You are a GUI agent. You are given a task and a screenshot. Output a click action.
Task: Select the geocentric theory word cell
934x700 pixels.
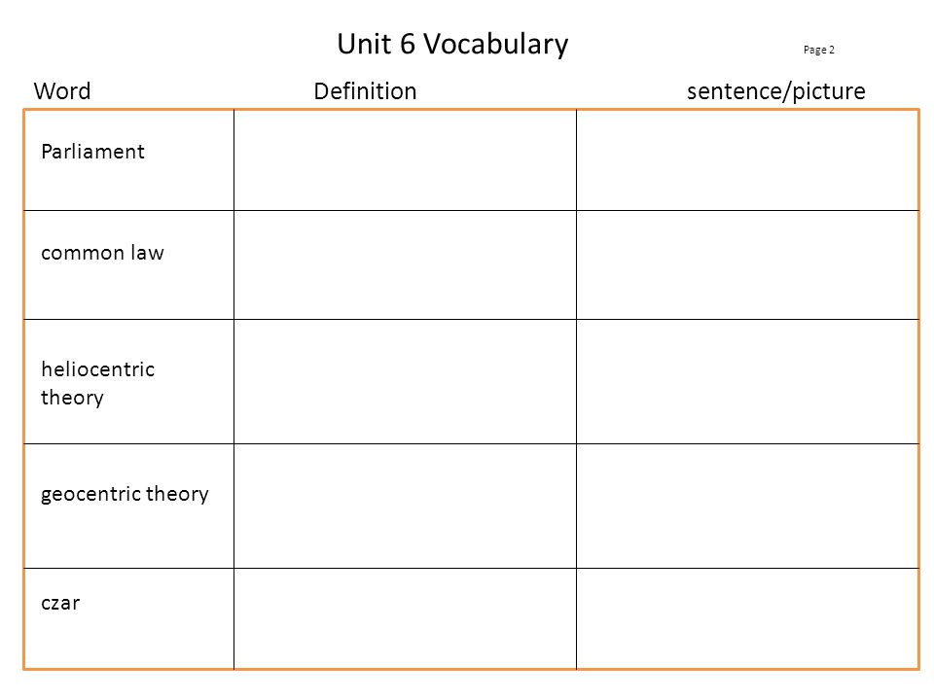point(128,506)
